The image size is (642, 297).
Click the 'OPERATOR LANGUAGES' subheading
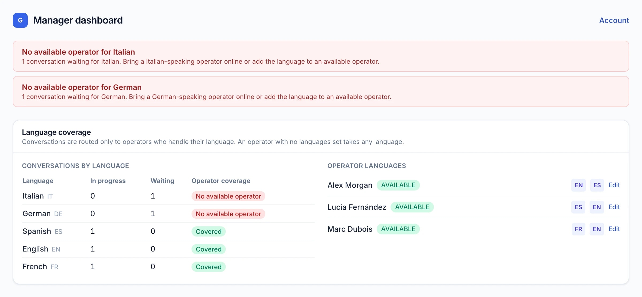pyautogui.click(x=367, y=166)
